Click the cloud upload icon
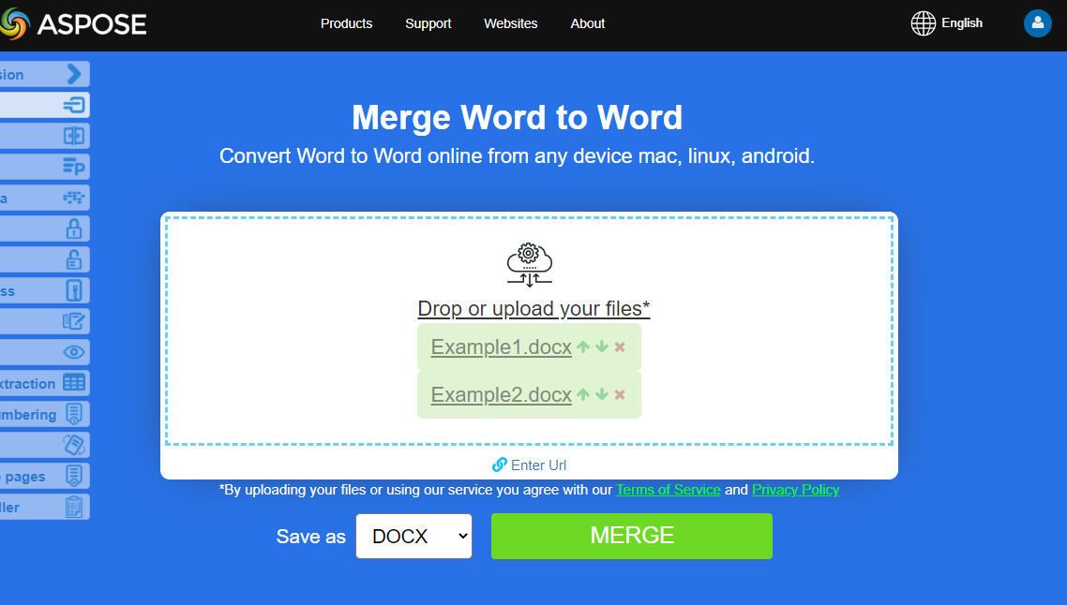This screenshot has height=605, width=1067. 529,265
